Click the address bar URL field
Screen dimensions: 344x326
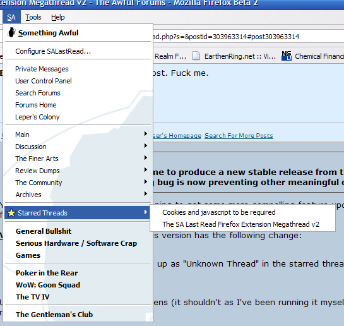248,37
